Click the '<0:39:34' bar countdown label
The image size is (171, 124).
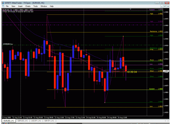[132, 72]
